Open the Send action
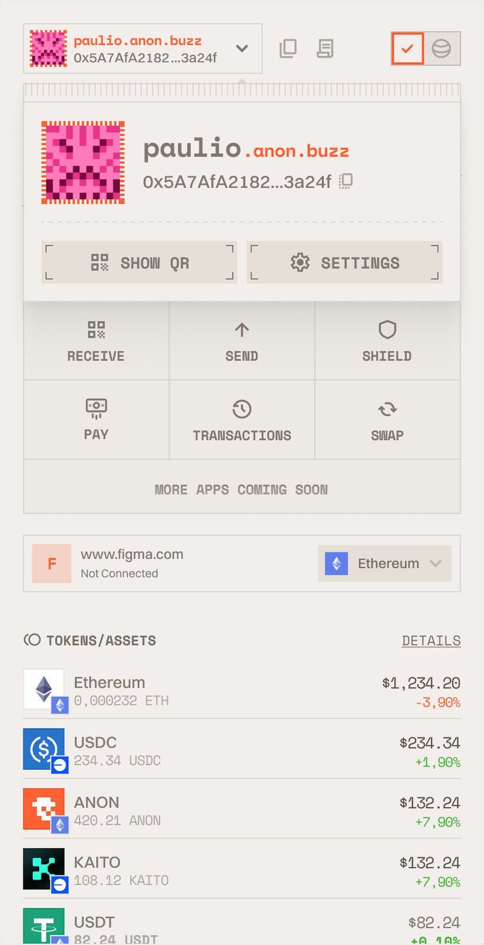Viewport: 484px width, 945px height. point(242,341)
